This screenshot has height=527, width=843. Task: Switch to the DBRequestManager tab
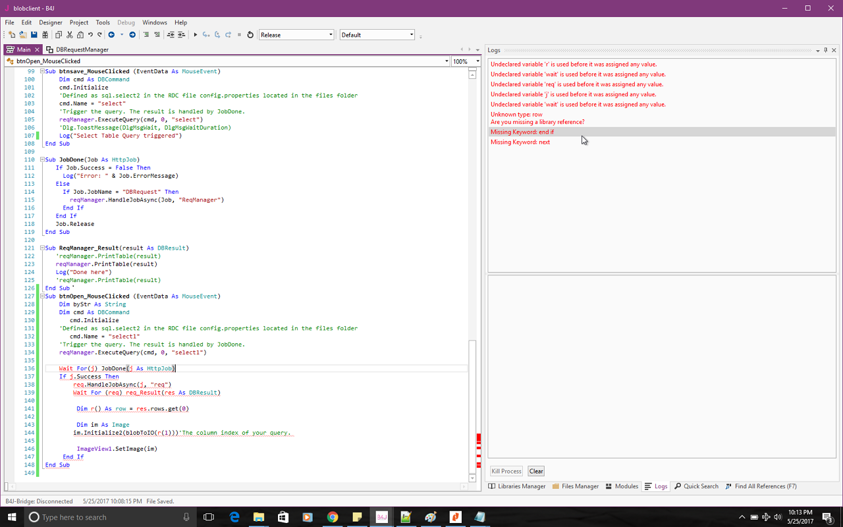tap(82, 49)
